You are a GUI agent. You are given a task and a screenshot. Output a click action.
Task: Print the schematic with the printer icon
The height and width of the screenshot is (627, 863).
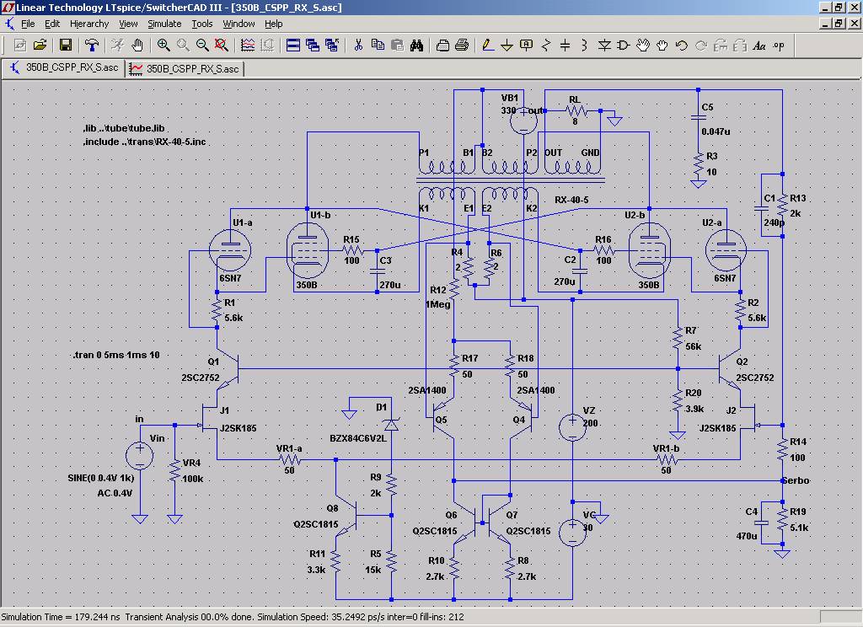click(x=463, y=46)
